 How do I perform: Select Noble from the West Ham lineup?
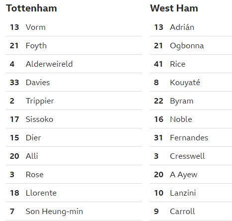pos(181,119)
